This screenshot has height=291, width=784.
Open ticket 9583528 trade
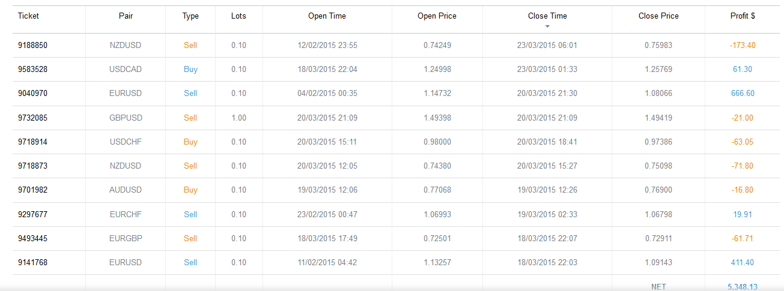[32, 70]
